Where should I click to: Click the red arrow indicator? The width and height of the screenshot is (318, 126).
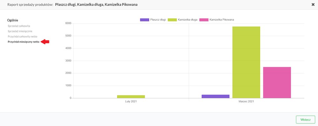tap(45, 42)
